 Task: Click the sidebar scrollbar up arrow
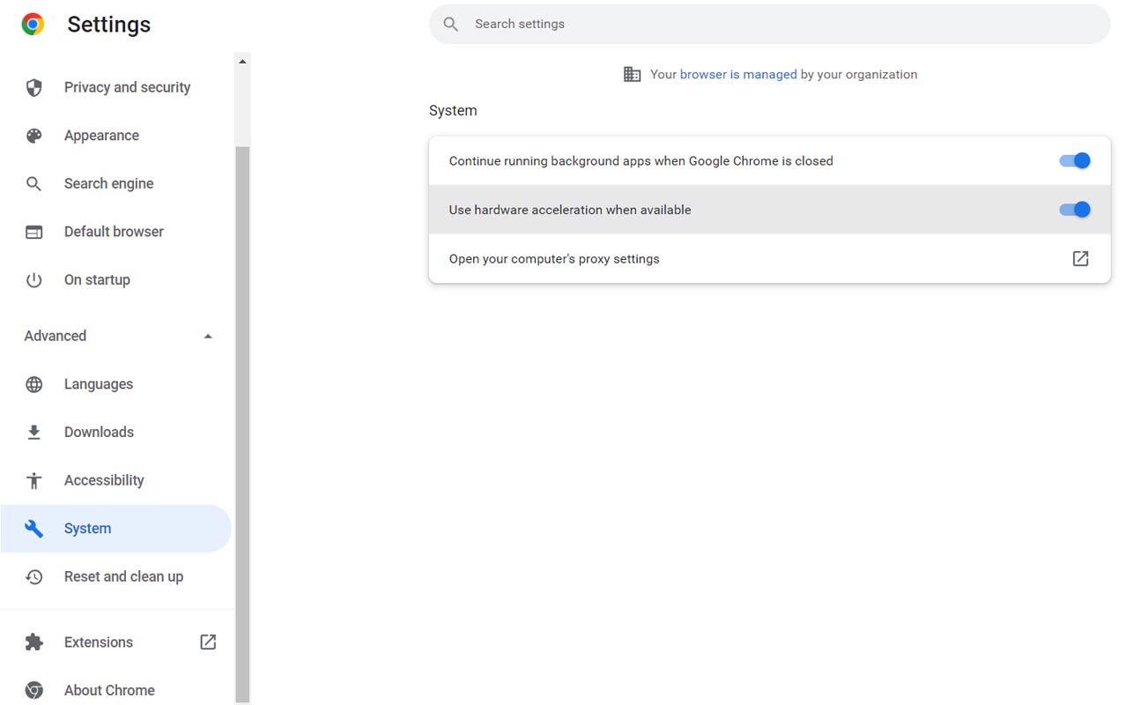242,61
